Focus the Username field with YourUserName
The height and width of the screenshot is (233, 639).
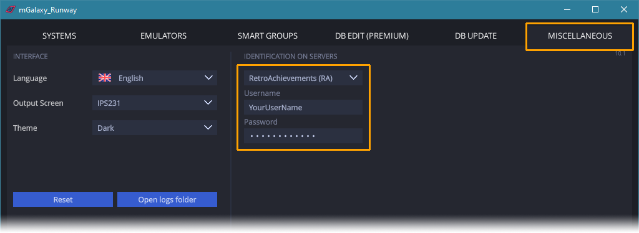click(303, 107)
